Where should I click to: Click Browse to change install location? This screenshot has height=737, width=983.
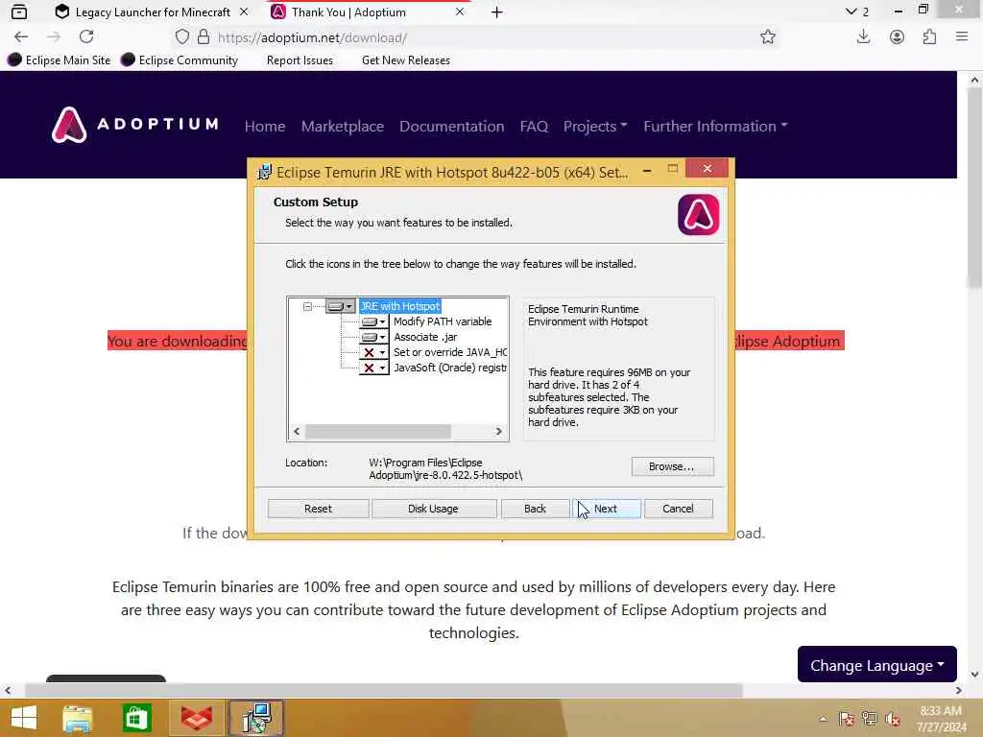[672, 466]
